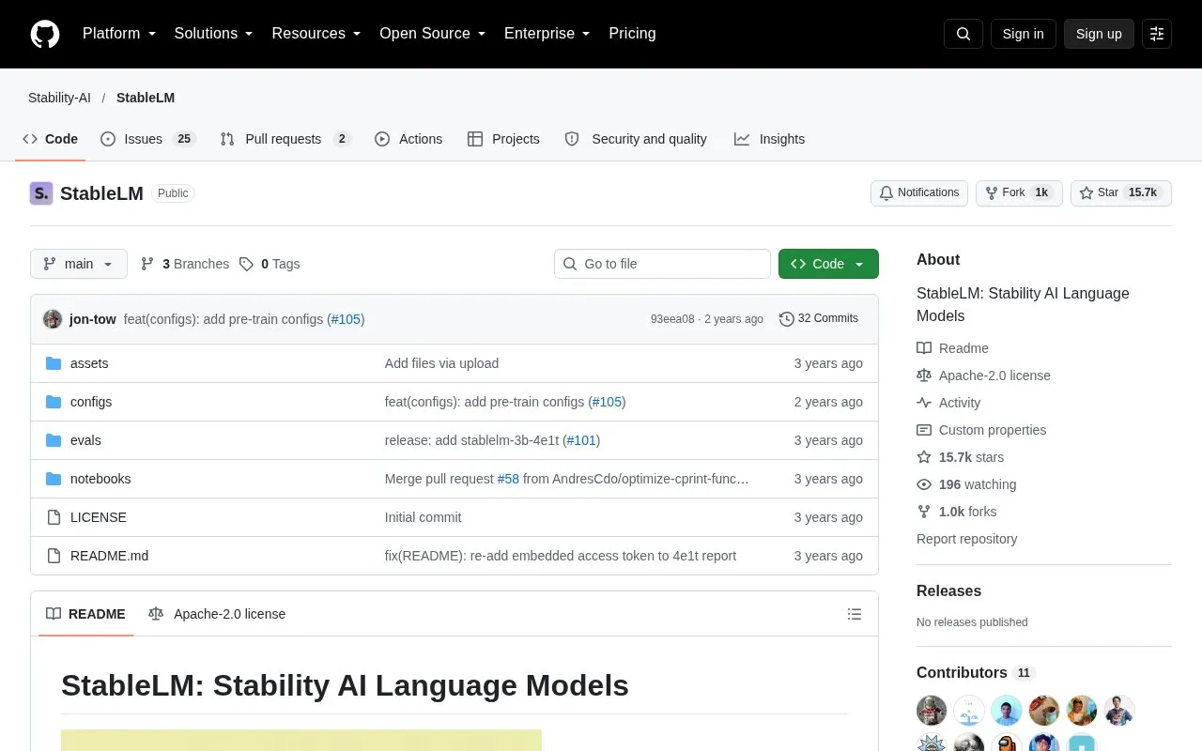
Task: Click the first contributor avatar
Action: [932, 711]
